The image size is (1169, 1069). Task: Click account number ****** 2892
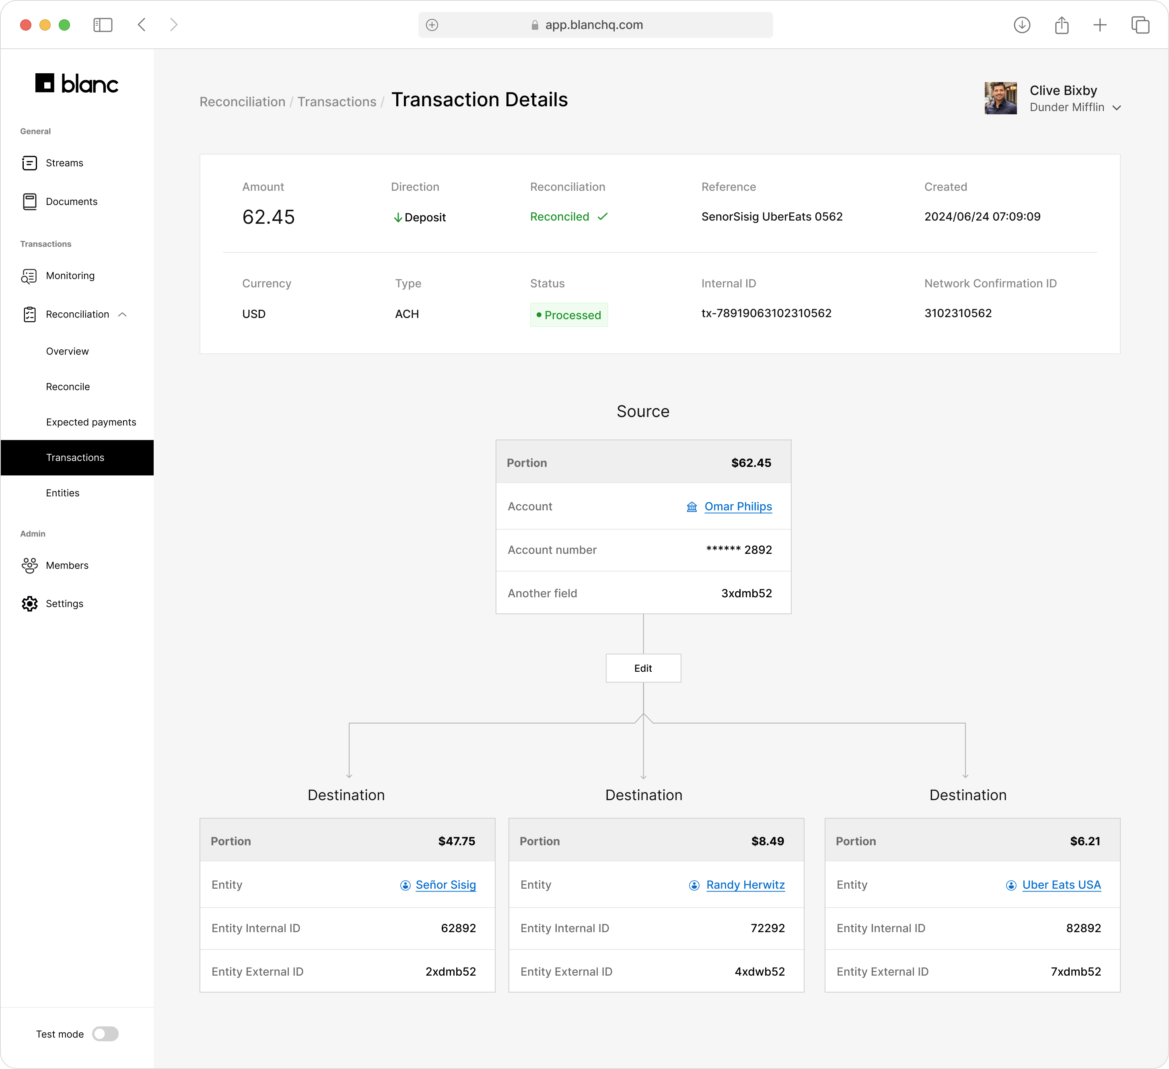(739, 550)
